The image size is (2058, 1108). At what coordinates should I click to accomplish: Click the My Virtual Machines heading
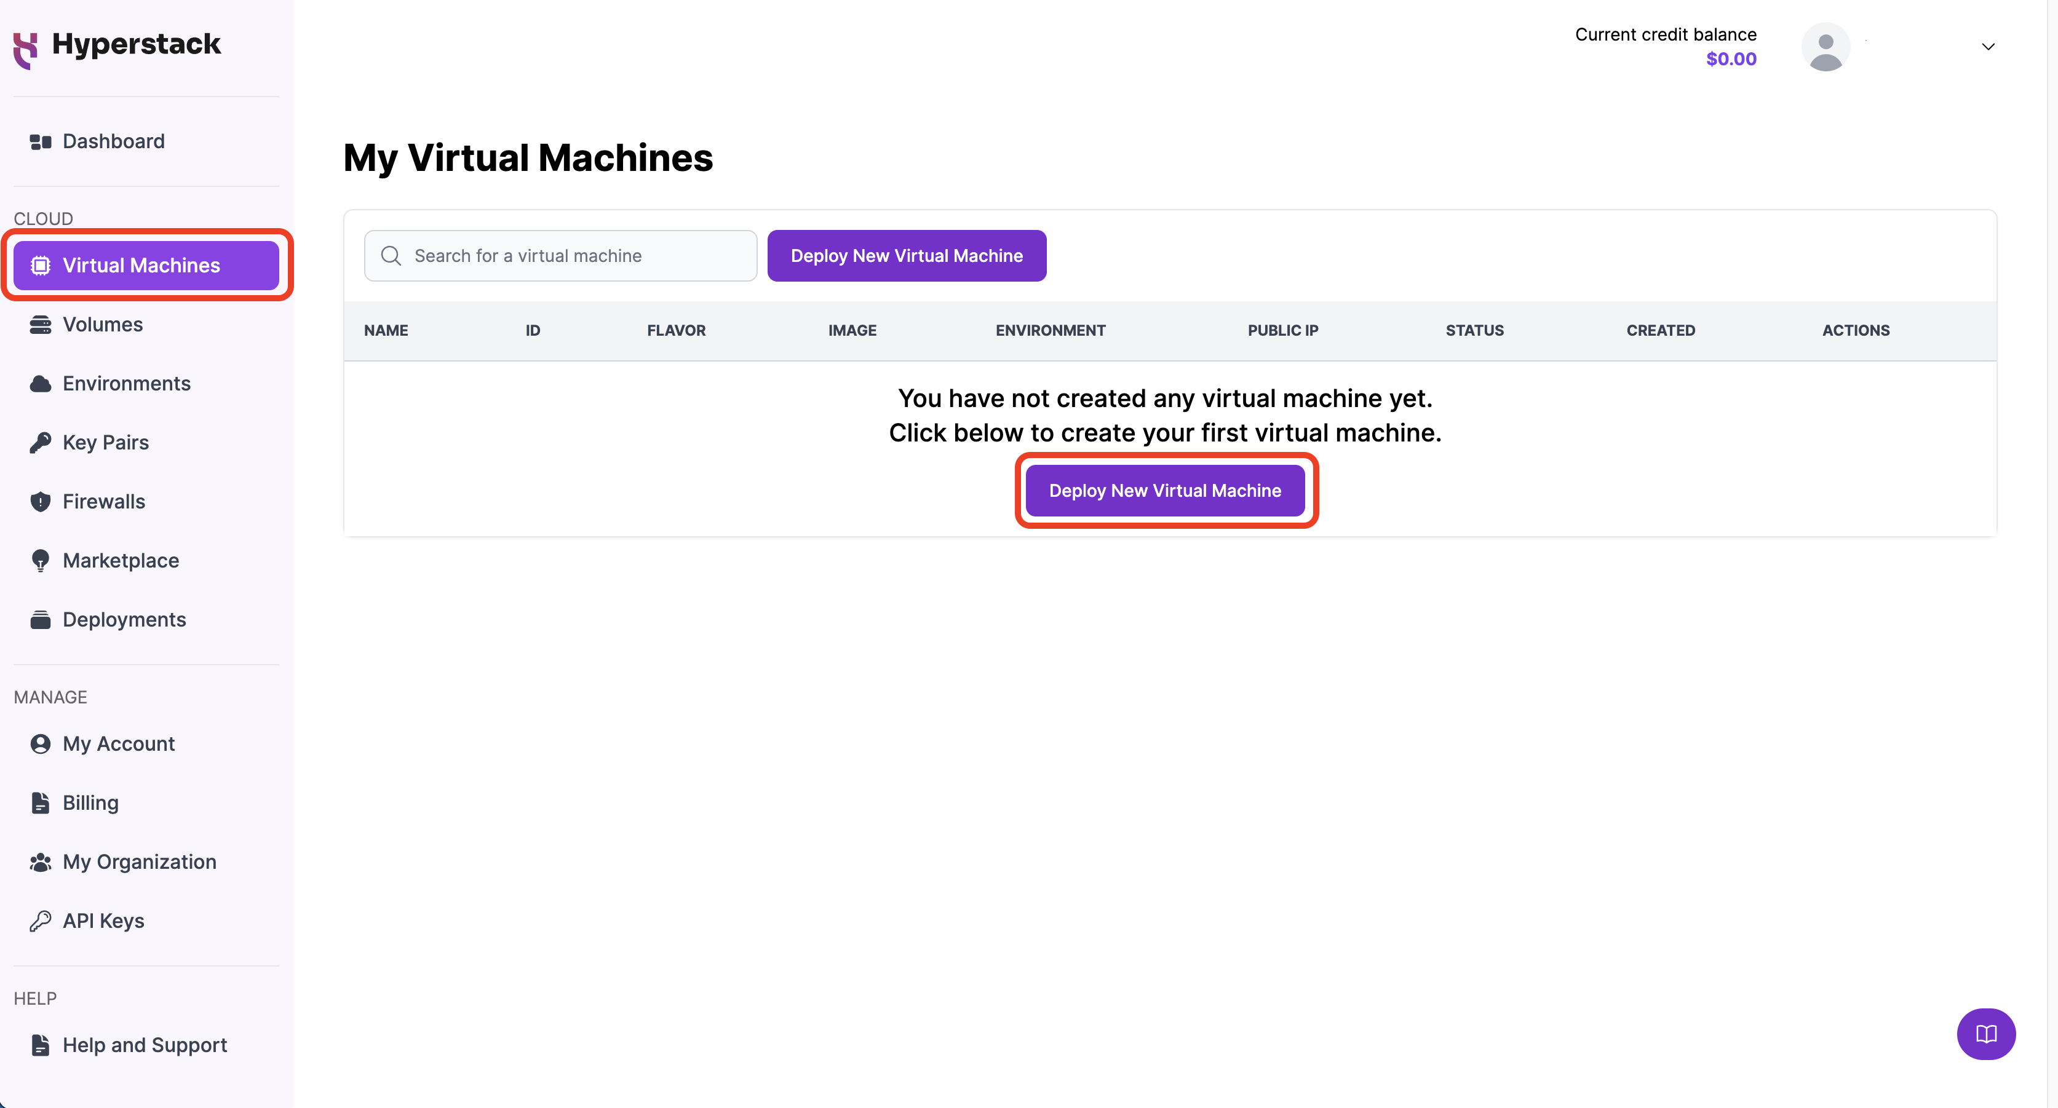[528, 158]
